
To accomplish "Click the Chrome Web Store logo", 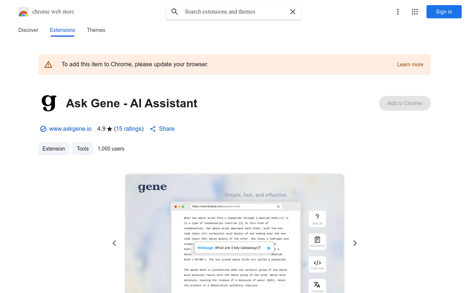I will click(x=23, y=12).
